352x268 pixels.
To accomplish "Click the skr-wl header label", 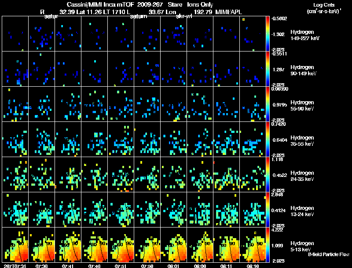I will 184,16.
